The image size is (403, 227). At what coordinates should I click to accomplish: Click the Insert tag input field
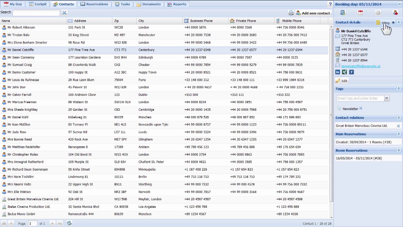(360, 98)
